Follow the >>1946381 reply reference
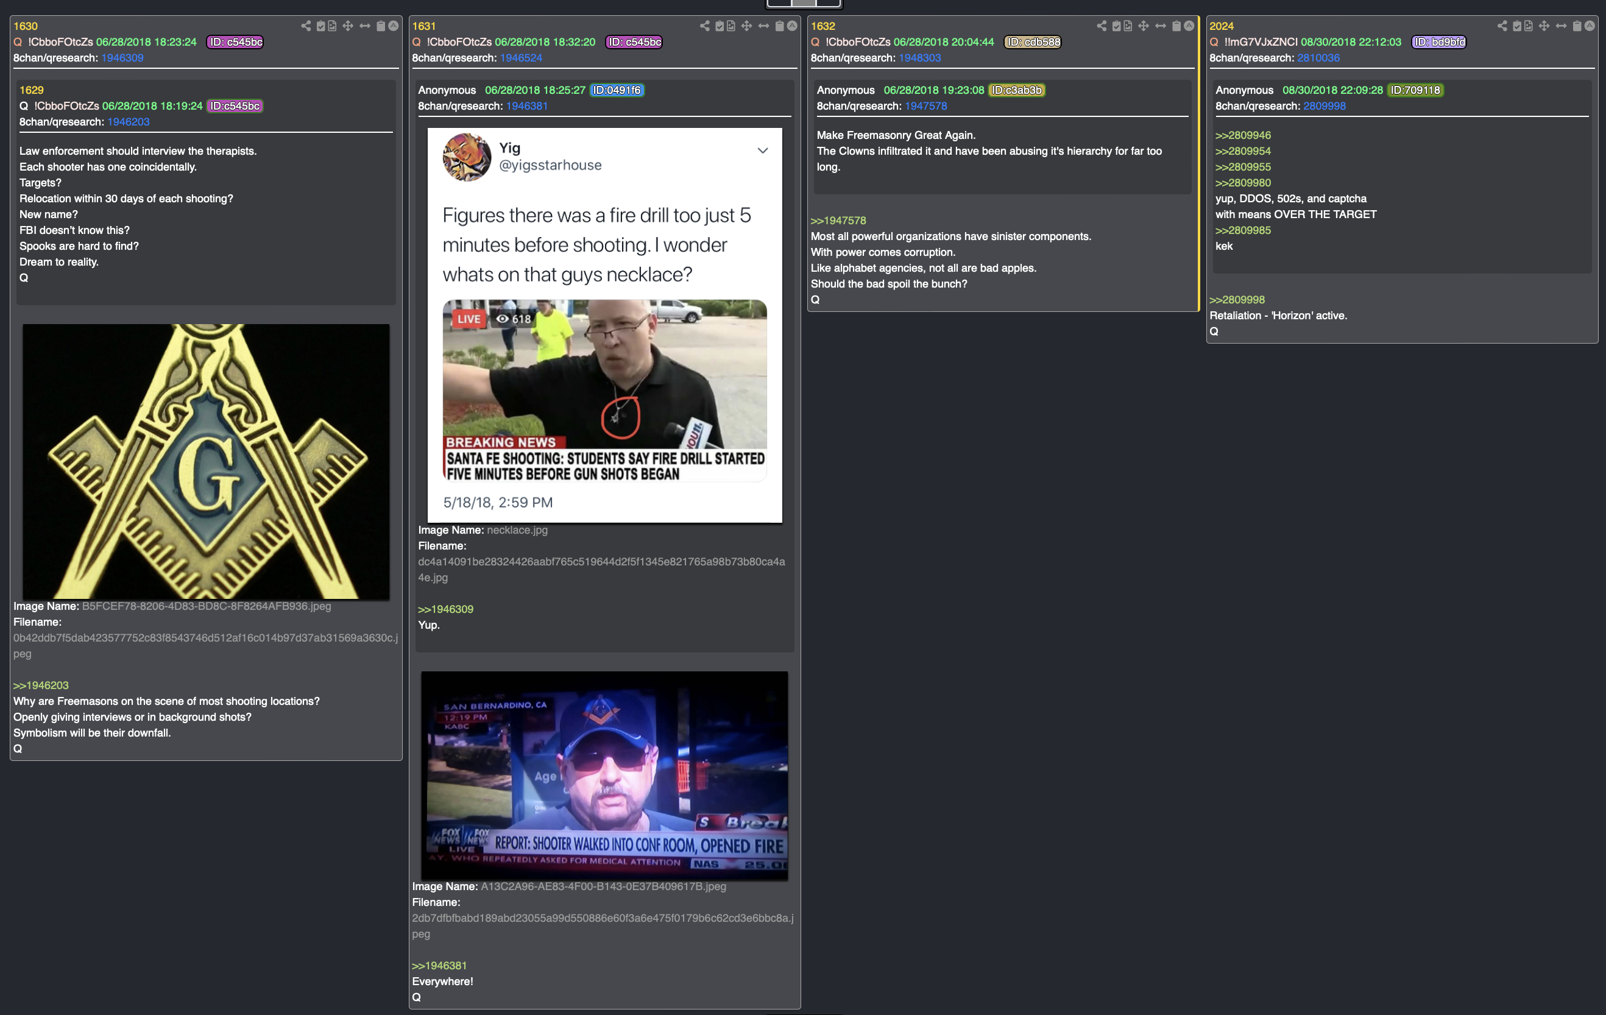The image size is (1606, 1015). pyautogui.click(x=439, y=966)
